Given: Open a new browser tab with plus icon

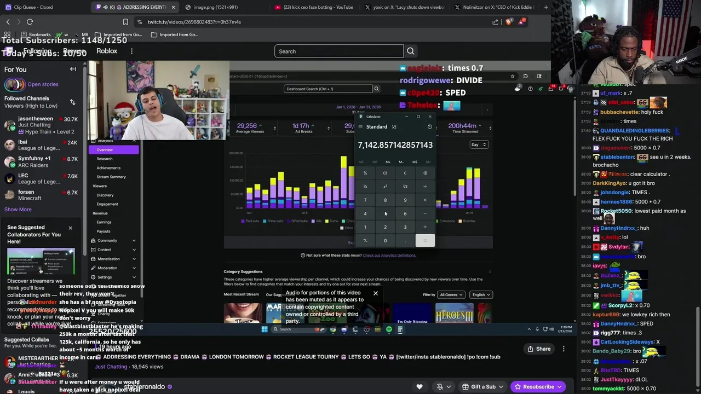Looking at the screenshot, I should pos(545,7).
